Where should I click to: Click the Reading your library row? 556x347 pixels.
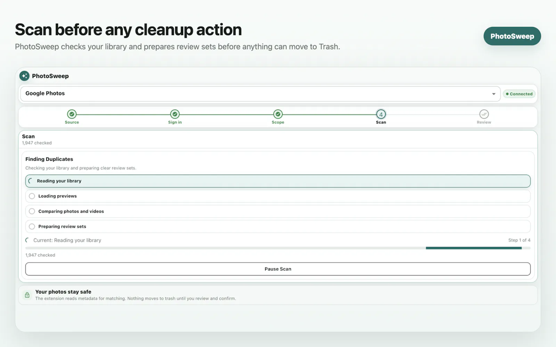point(278,181)
